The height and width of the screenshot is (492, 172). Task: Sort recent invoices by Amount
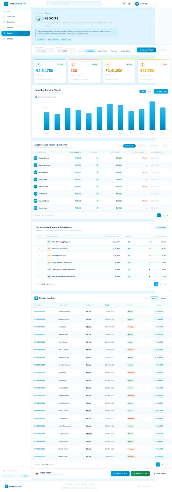pyautogui.click(x=164, y=298)
